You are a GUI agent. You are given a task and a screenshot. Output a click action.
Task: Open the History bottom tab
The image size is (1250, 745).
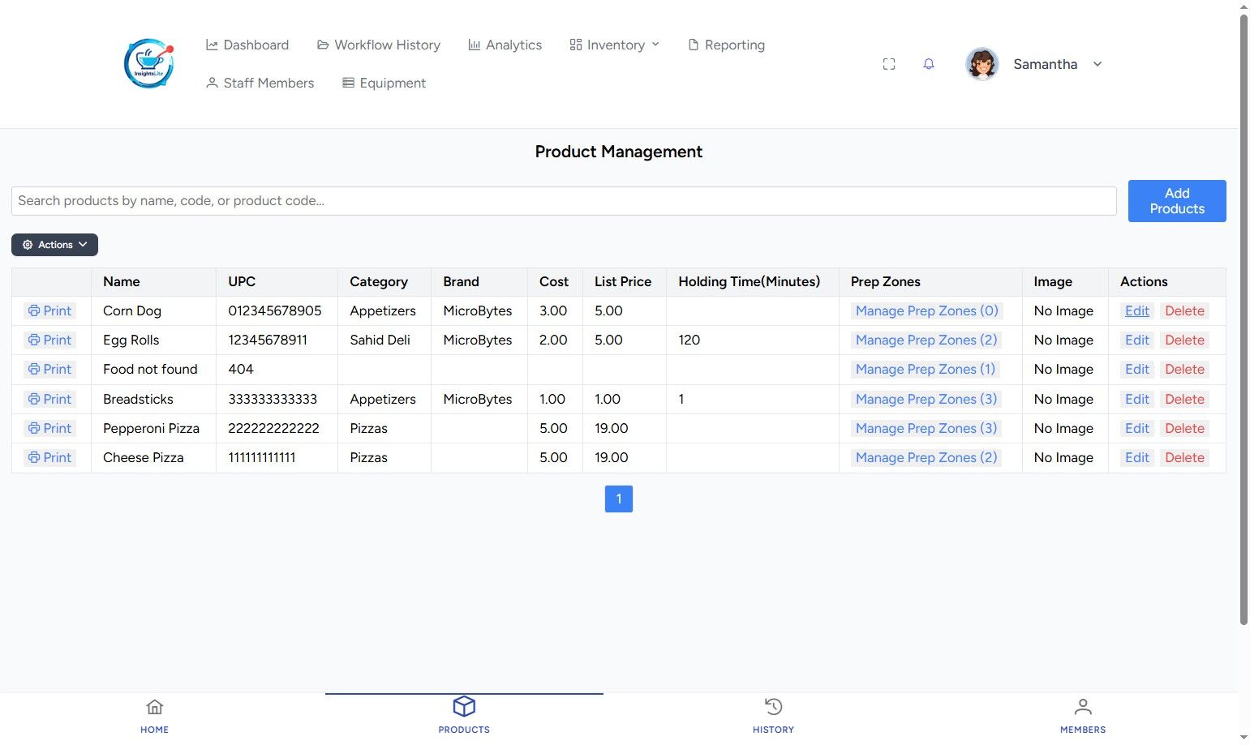click(x=773, y=717)
